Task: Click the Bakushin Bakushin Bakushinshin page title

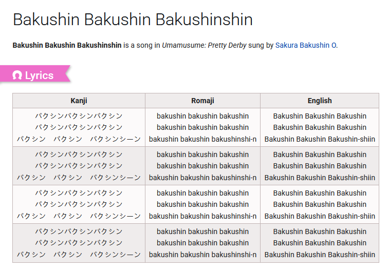Action: coord(133,20)
